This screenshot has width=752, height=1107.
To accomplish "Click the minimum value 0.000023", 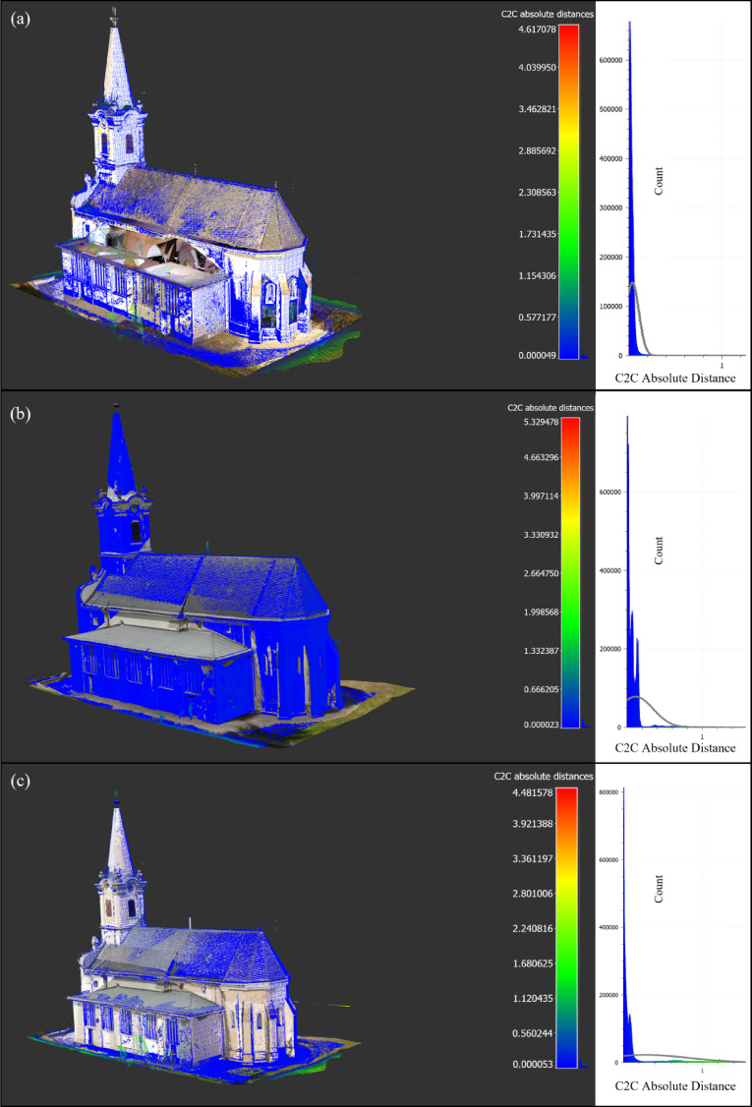I will tap(541, 726).
